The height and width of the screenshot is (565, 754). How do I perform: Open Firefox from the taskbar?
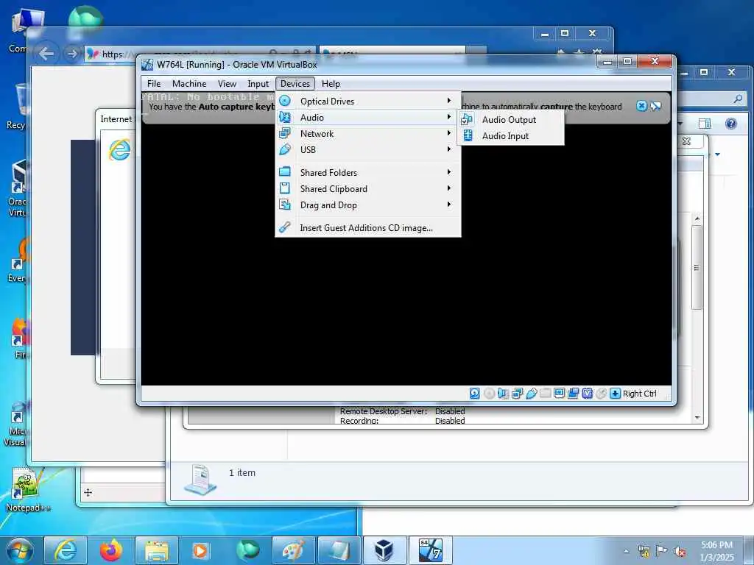111,550
